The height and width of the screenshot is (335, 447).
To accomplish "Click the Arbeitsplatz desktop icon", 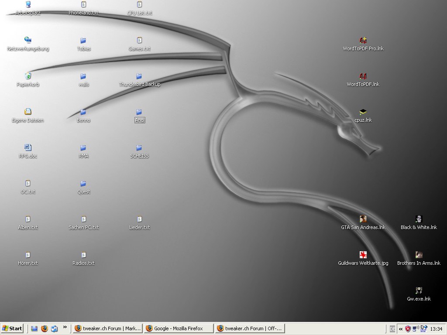I will point(28,5).
